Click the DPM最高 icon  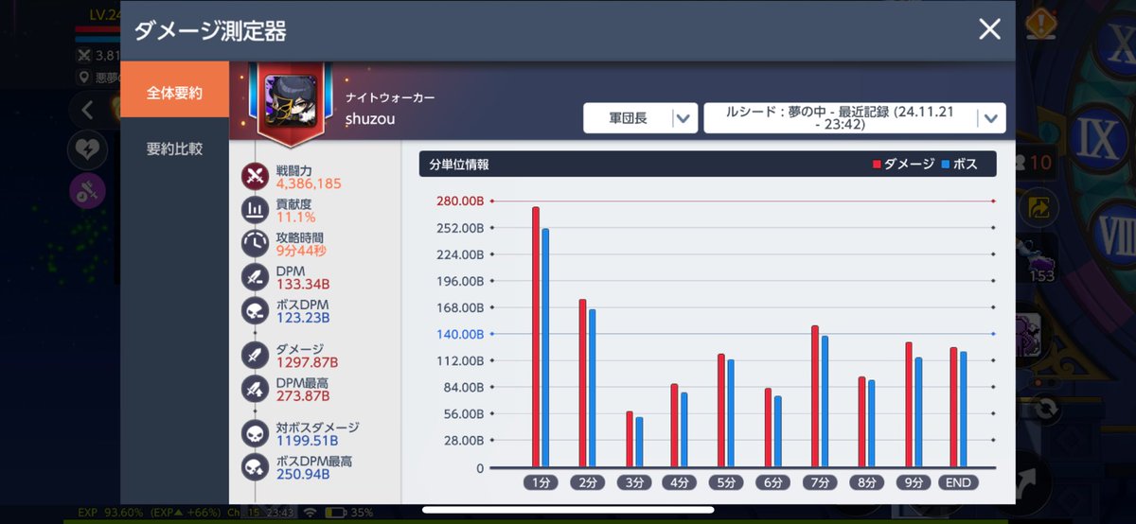point(256,389)
